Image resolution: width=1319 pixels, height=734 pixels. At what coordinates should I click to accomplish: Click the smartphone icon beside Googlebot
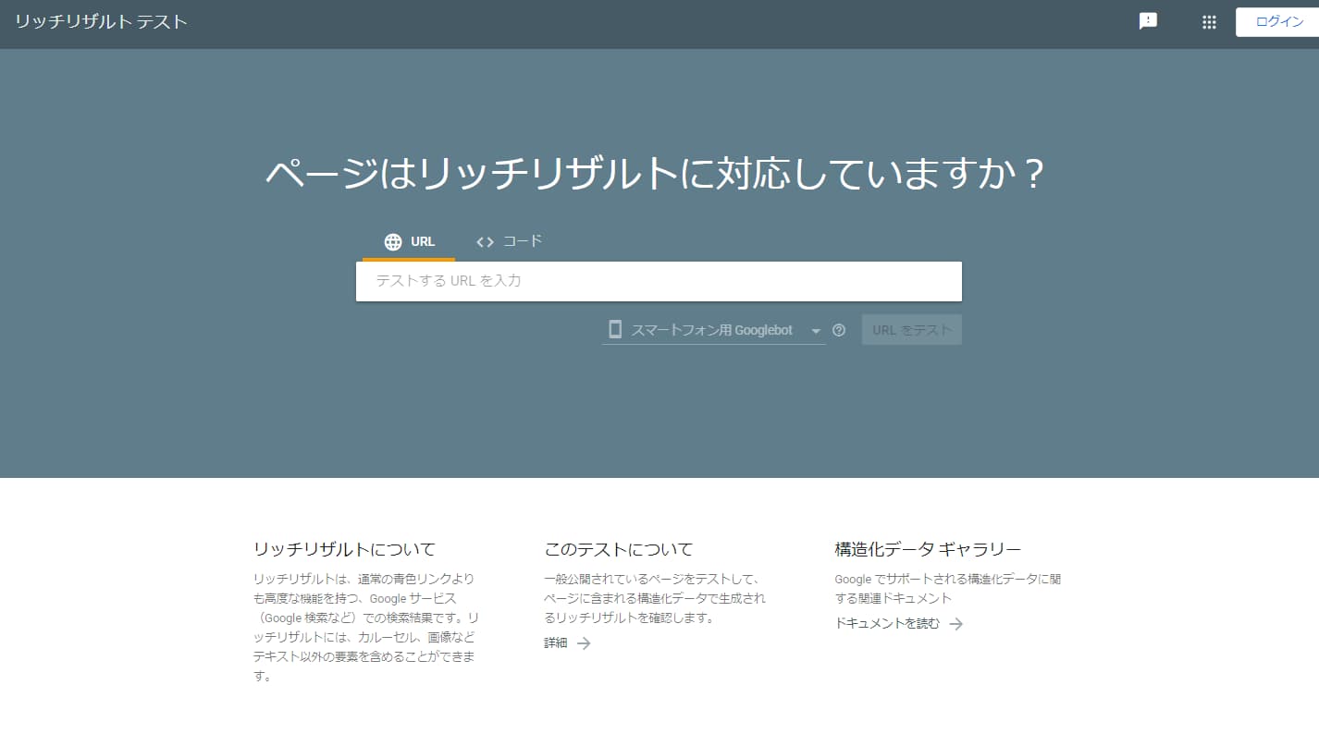[615, 330]
